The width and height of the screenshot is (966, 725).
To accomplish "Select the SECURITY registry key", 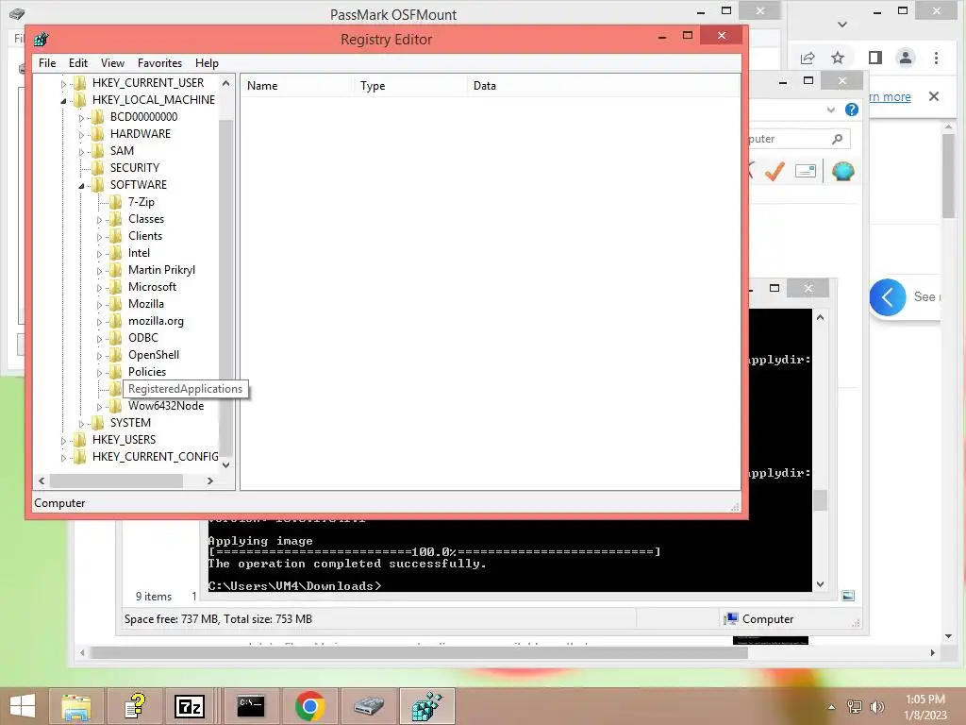I will (x=134, y=168).
